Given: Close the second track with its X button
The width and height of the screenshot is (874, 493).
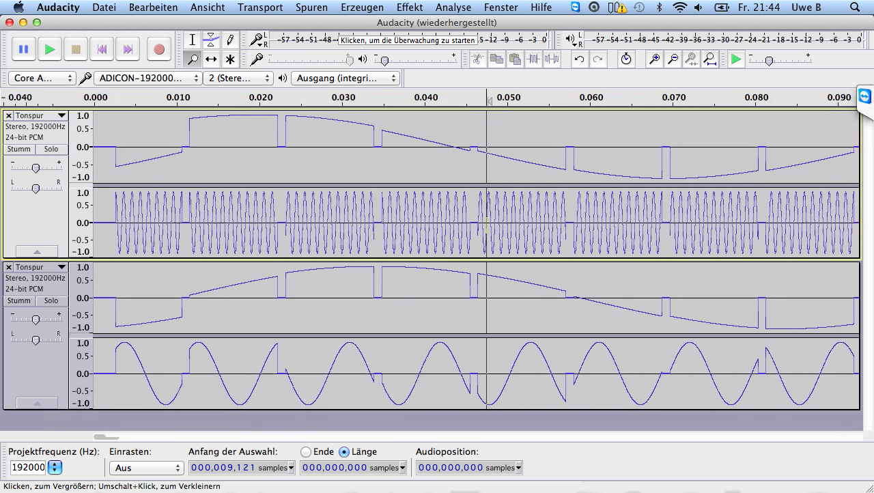Looking at the screenshot, I should click(9, 267).
